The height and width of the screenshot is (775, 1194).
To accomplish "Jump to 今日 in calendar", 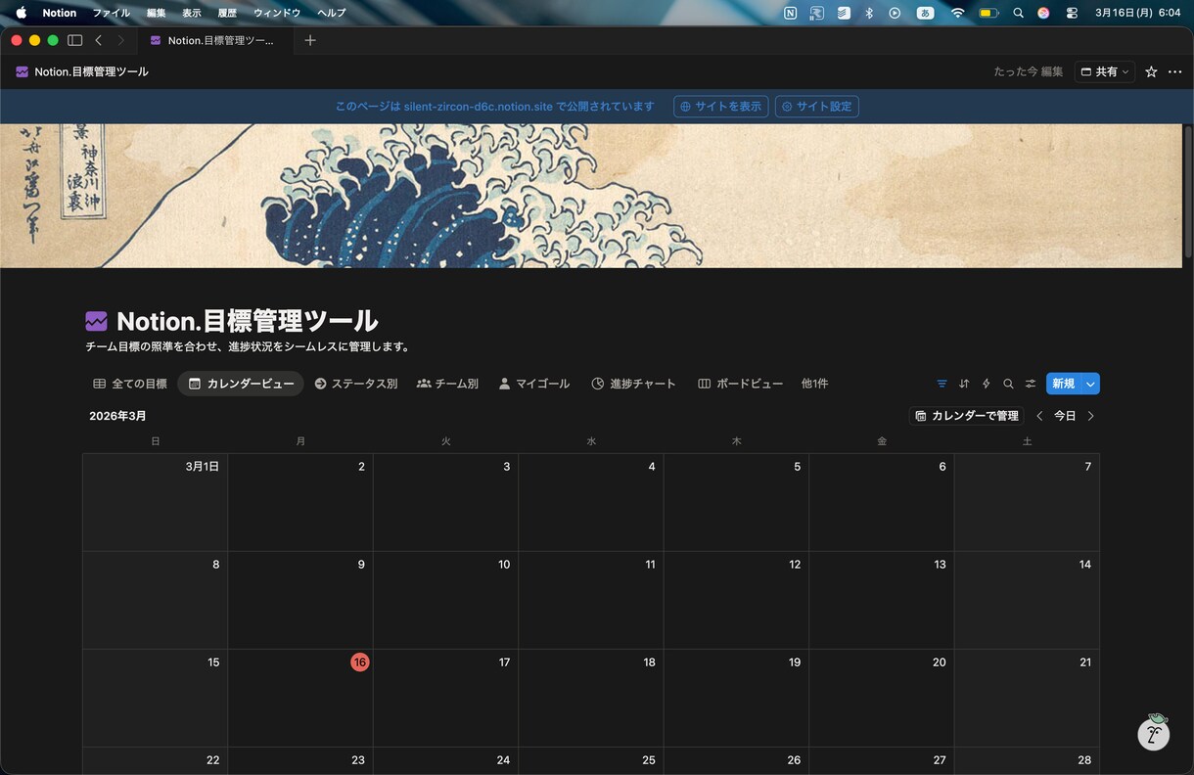I will [1065, 416].
